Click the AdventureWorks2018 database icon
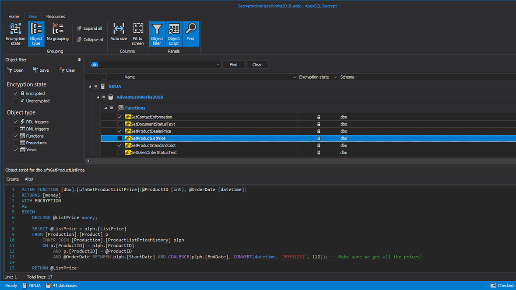516x290 pixels. [111, 97]
